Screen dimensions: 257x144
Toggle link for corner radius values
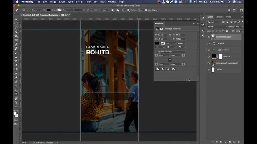point(170,60)
